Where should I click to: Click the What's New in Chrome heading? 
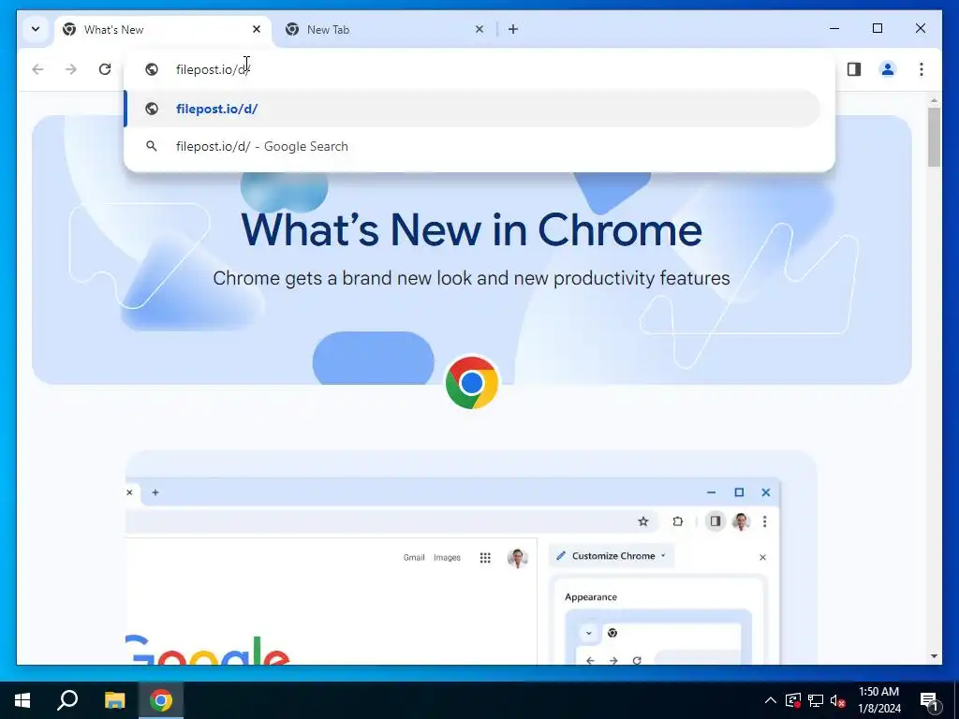pyautogui.click(x=472, y=229)
